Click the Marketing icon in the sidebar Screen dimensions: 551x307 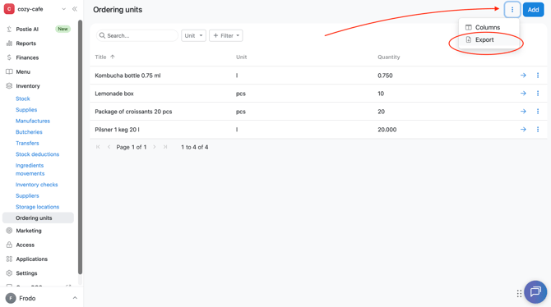9,231
